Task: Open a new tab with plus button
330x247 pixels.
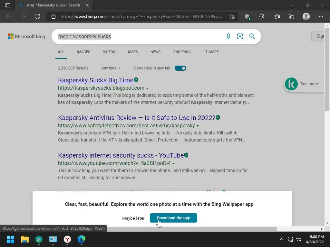Action: (98, 5)
